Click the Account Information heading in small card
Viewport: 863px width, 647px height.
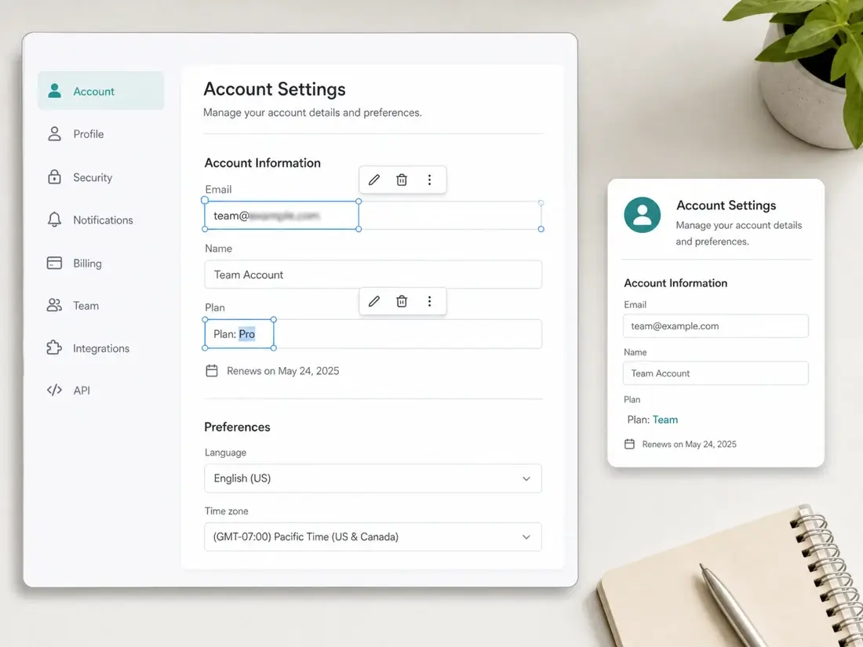[675, 283]
